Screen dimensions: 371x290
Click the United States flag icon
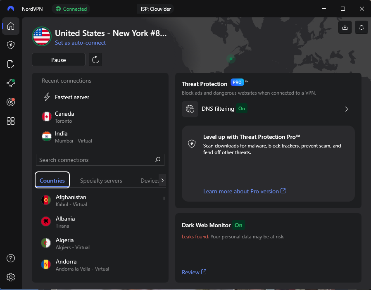click(42, 36)
